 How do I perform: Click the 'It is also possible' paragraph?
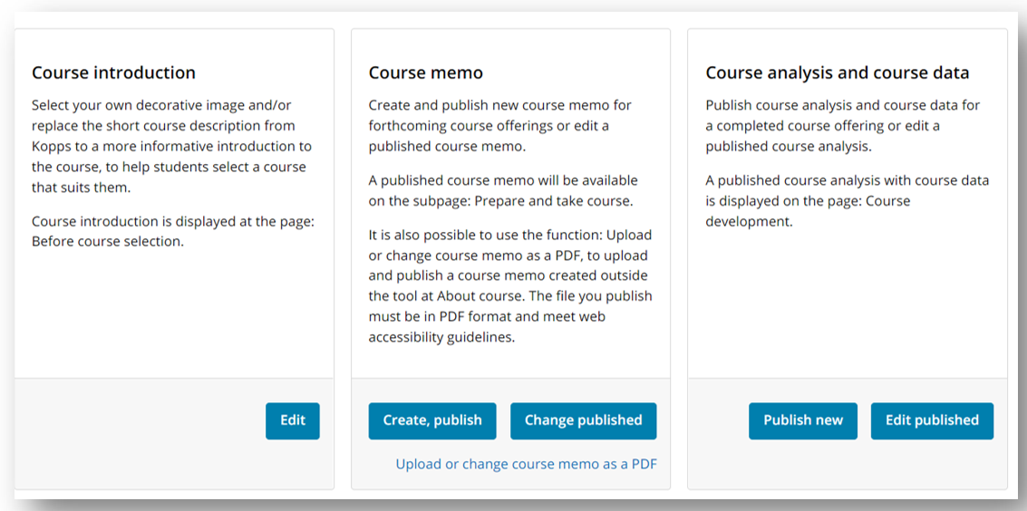click(509, 285)
